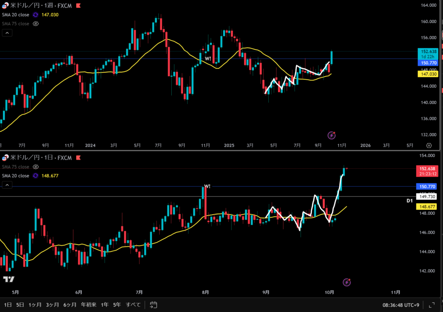Select the 年初来 date range

click(88, 305)
